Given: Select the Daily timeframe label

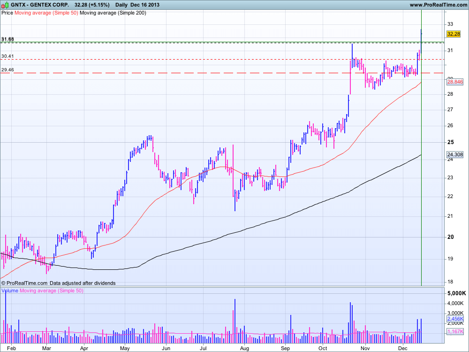Looking at the screenshot, I should pyautogui.click(x=121, y=5).
